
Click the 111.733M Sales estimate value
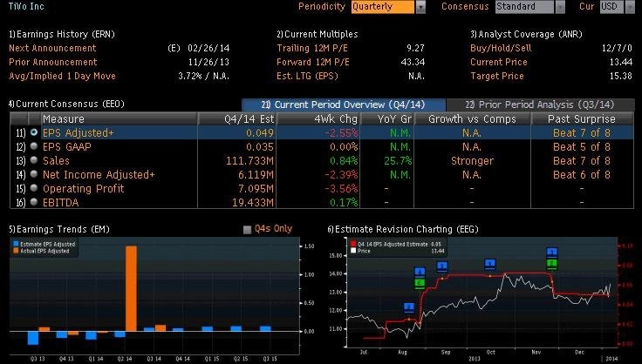click(249, 160)
